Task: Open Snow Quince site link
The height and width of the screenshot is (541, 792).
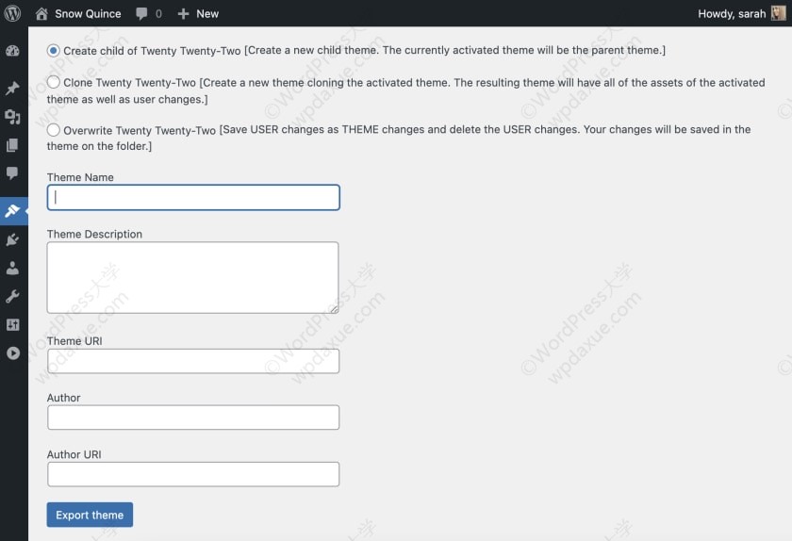Action: [88, 13]
